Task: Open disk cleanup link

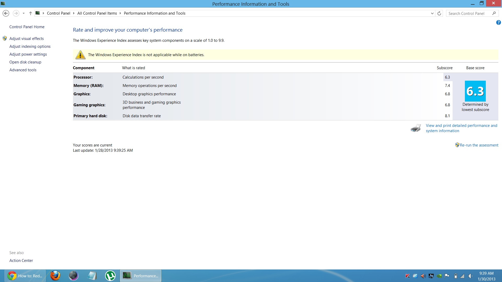Action: tap(25, 62)
